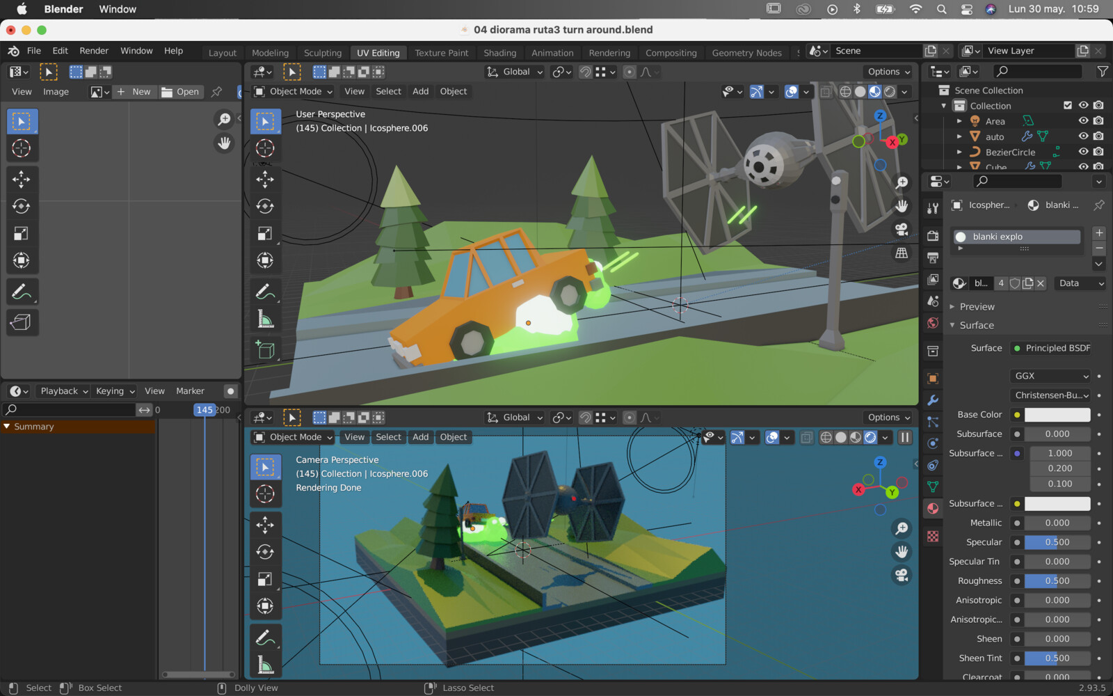The width and height of the screenshot is (1113, 696).
Task: Select the Cursor tool in the UV editor
Action: pyautogui.click(x=21, y=148)
